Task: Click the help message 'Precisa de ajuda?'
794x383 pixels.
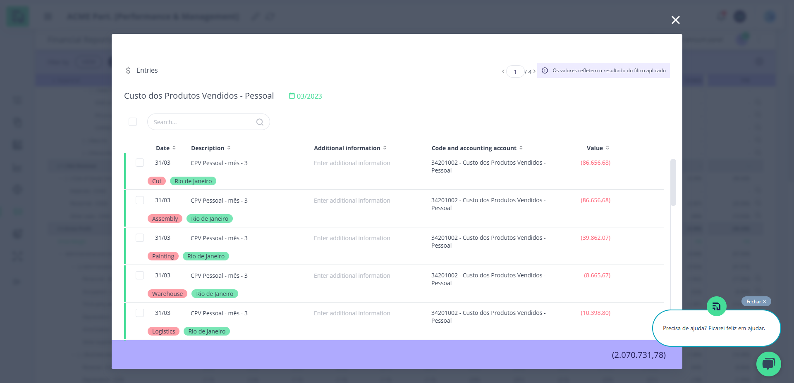Action: pyautogui.click(x=714, y=329)
